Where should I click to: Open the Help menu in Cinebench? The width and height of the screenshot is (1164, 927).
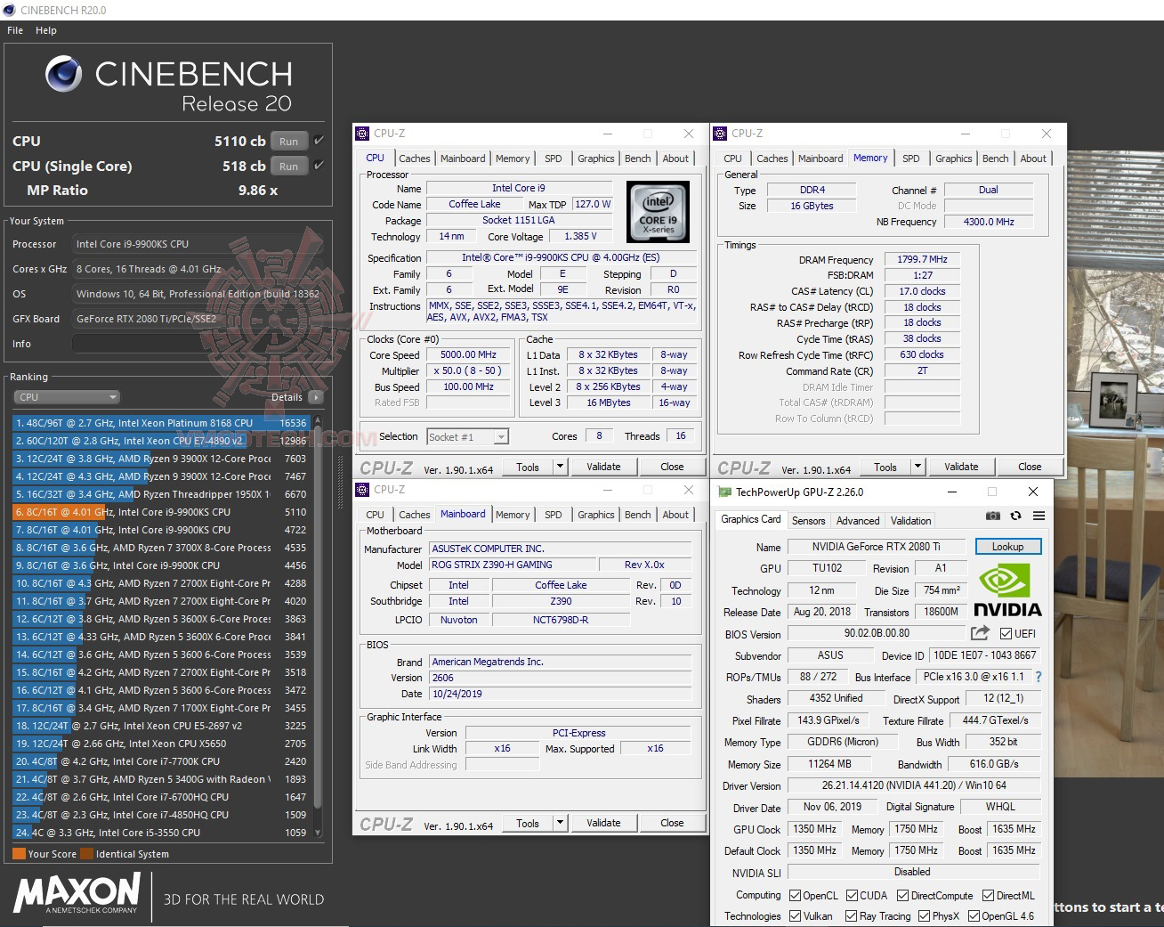pyautogui.click(x=46, y=30)
